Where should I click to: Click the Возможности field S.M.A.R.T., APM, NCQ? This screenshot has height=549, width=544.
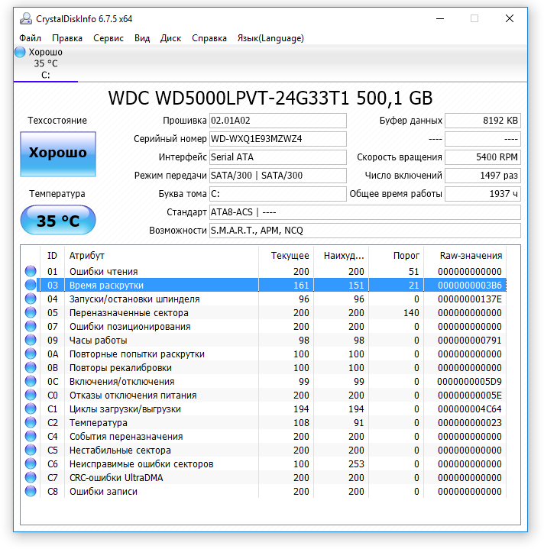(x=365, y=231)
